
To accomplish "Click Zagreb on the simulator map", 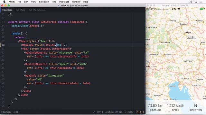I will [x=200, y=80].
